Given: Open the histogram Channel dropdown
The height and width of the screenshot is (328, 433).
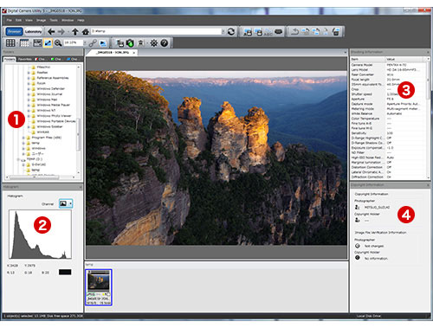Looking at the screenshot, I should tap(66, 203).
